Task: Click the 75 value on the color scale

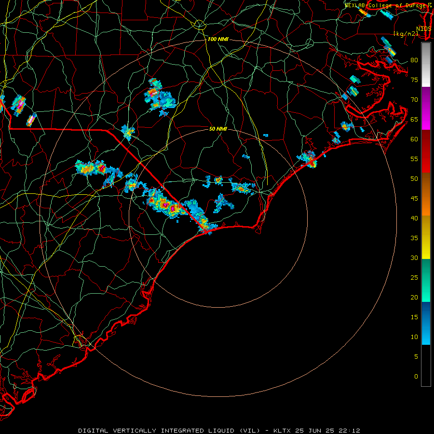Action: point(414,80)
